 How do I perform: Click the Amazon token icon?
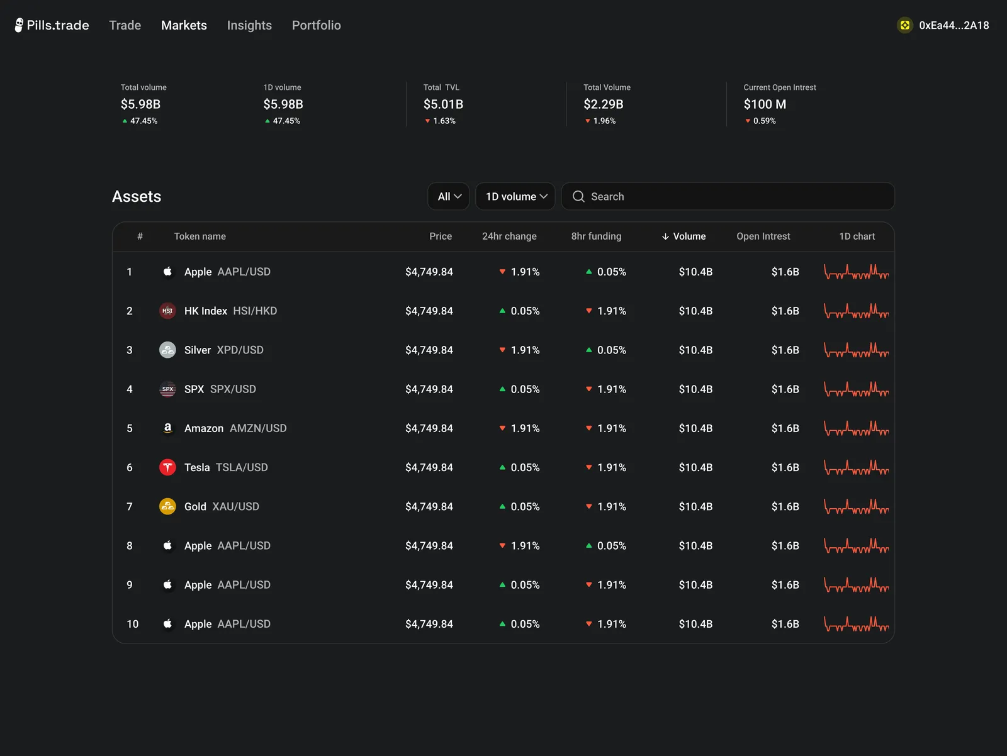tap(167, 428)
